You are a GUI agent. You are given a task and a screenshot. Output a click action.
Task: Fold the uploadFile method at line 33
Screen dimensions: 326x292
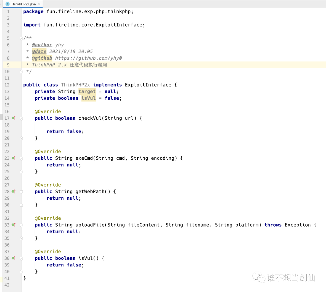(21, 225)
